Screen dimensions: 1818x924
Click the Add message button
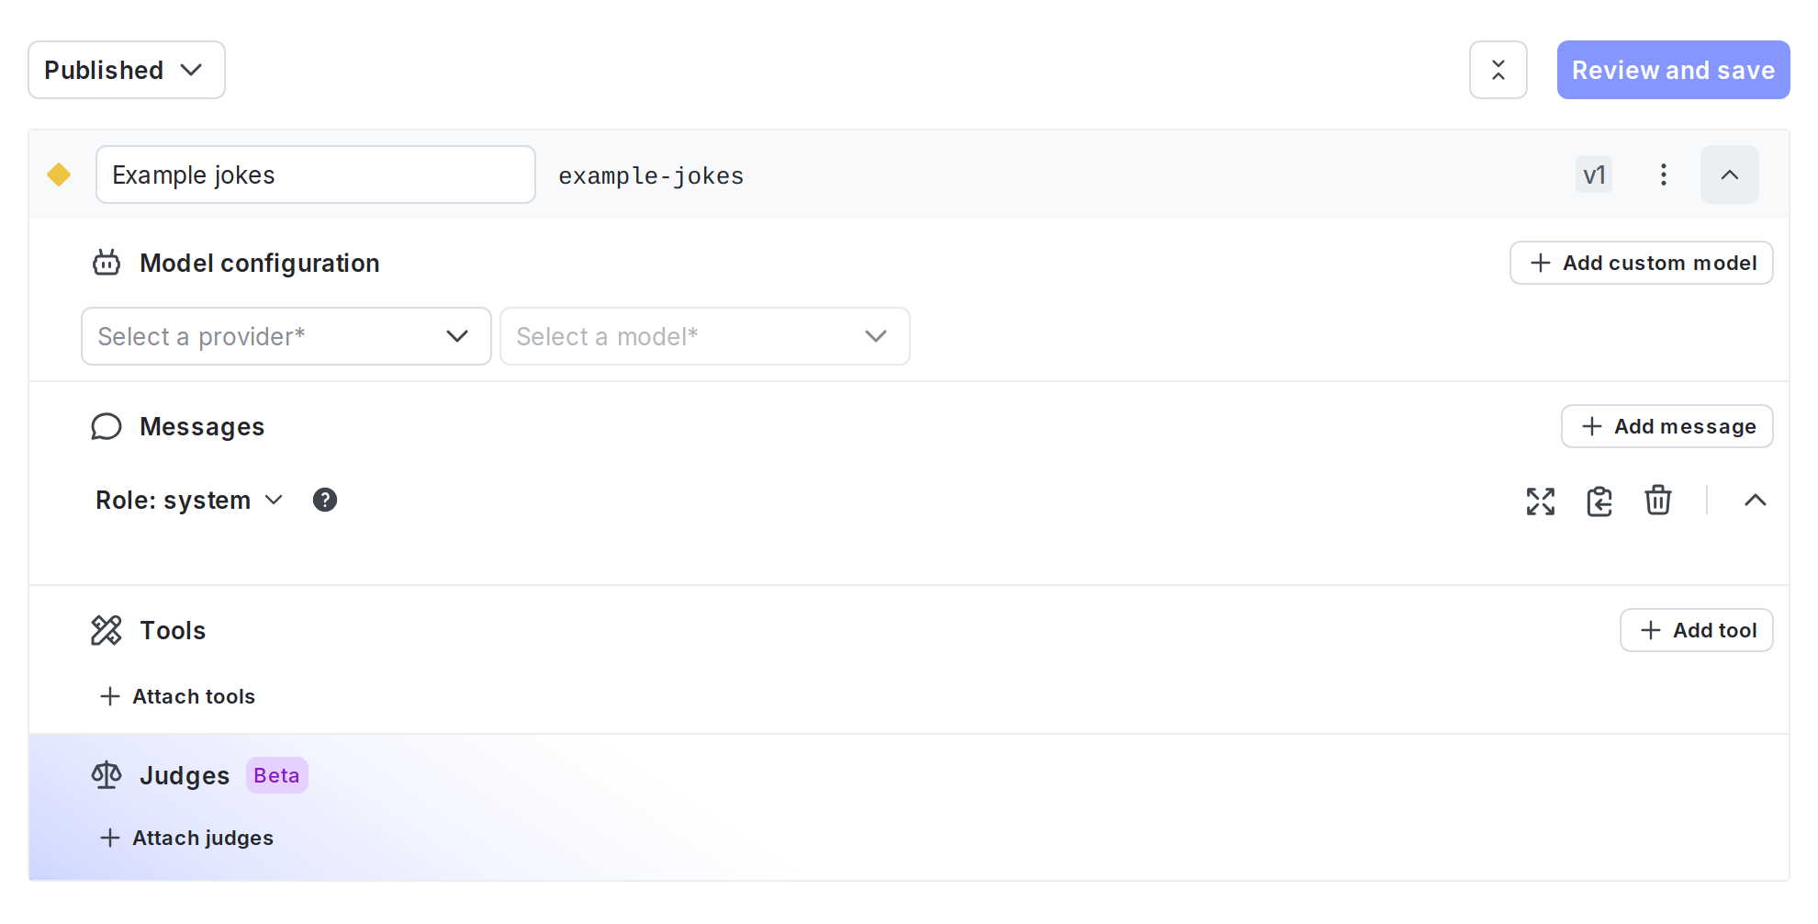tap(1666, 426)
